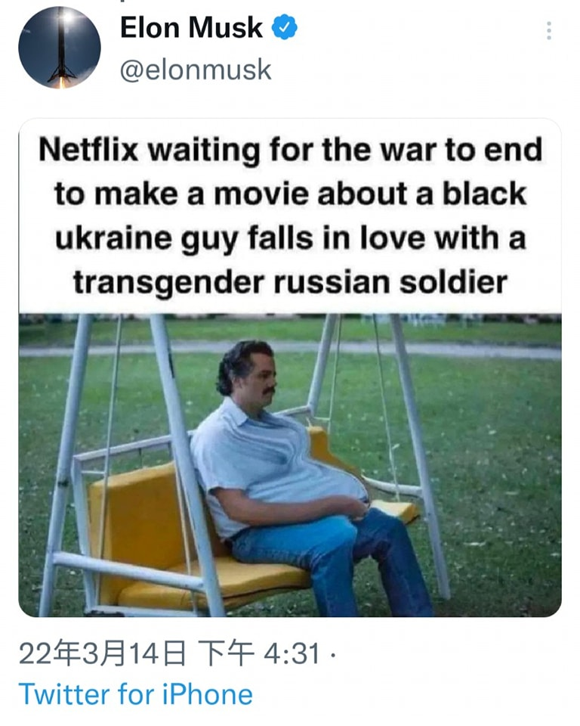Open the @elonmusk handle
580x726 pixels.
pyautogui.click(x=196, y=70)
